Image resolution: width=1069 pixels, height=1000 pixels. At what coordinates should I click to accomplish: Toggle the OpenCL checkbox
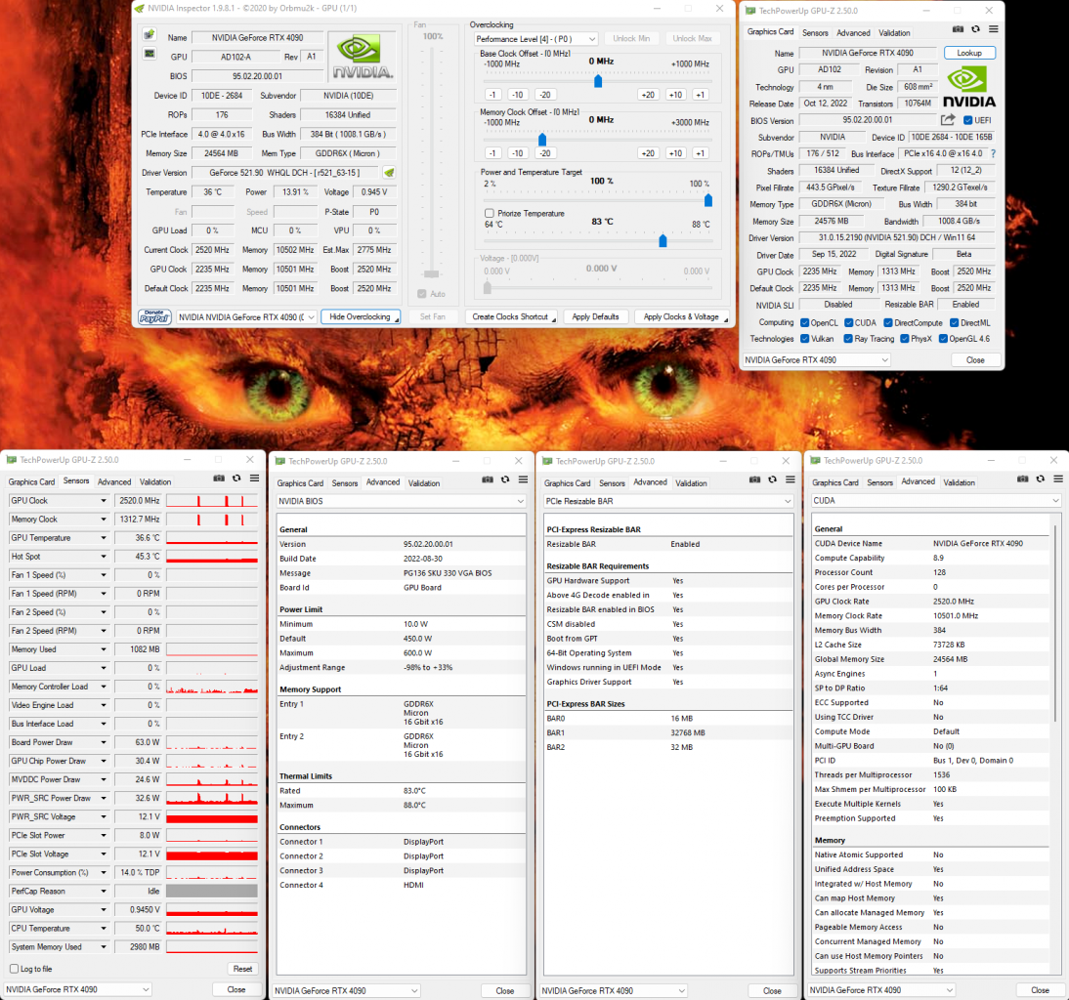(x=804, y=323)
